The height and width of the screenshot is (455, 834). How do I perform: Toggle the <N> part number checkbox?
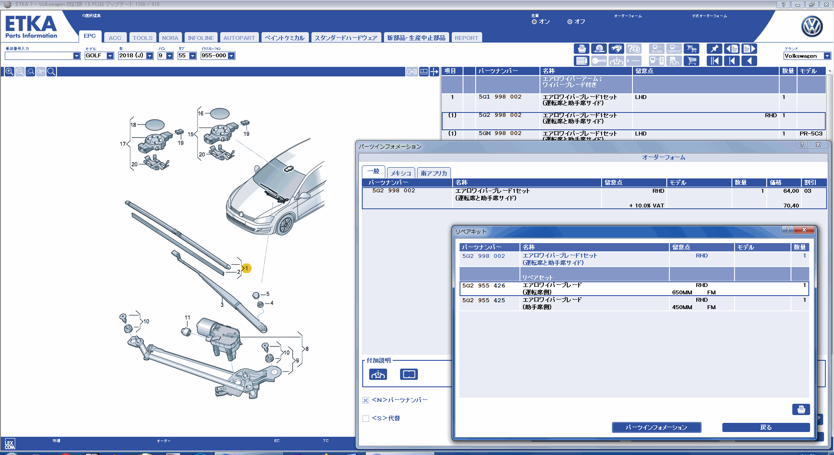(x=366, y=400)
